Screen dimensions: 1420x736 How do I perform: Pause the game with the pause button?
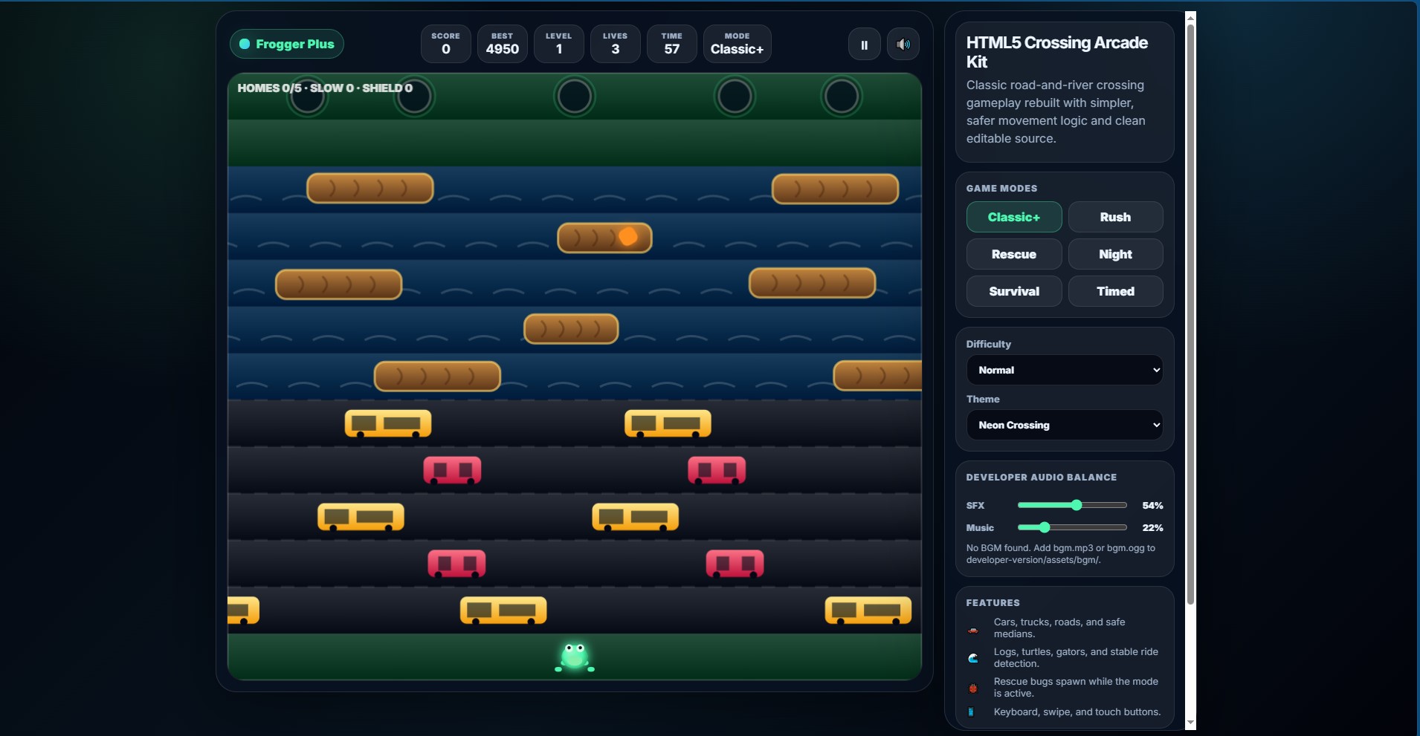(864, 45)
